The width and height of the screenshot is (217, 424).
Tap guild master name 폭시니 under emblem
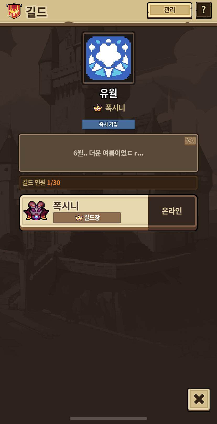[115, 108]
